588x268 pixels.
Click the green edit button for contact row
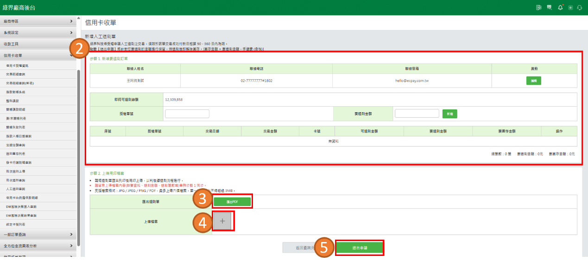(x=534, y=81)
